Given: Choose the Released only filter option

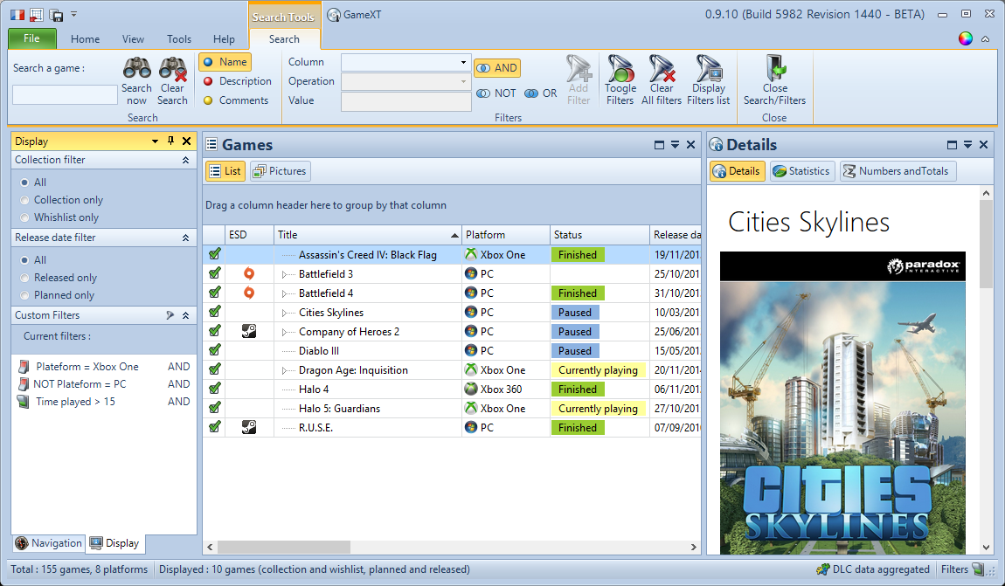Looking at the screenshot, I should point(24,278).
